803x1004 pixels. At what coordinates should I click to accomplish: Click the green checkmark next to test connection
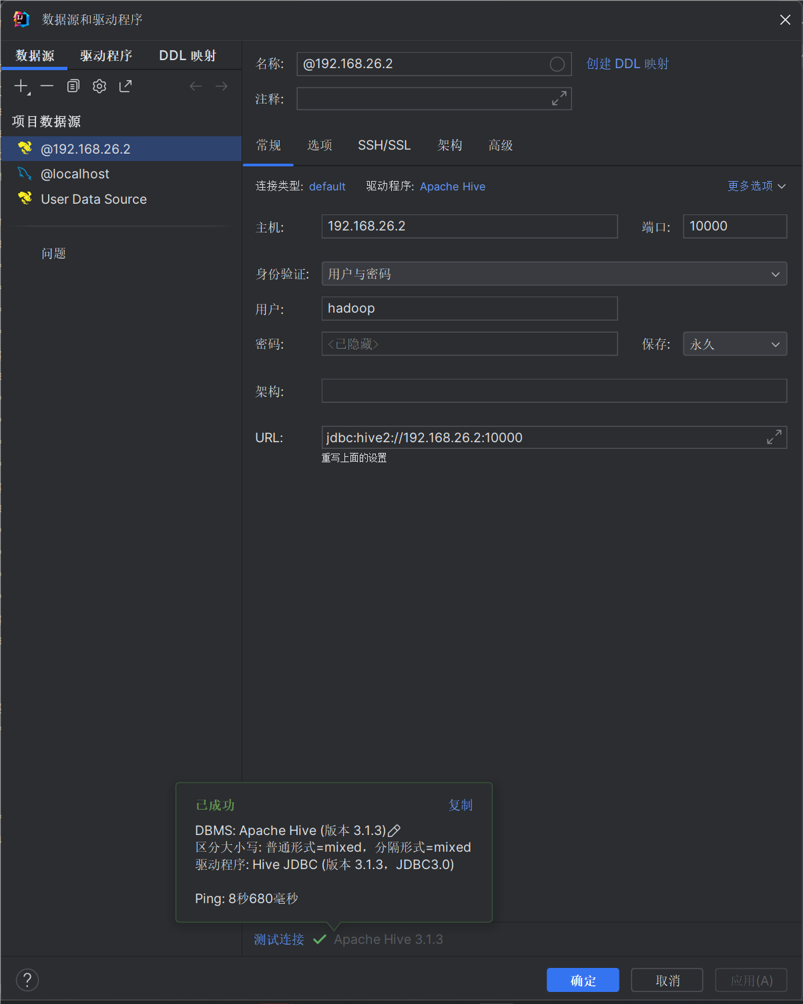[x=320, y=939]
